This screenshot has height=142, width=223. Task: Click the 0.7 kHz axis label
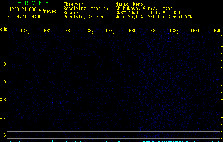tap(3, 118)
